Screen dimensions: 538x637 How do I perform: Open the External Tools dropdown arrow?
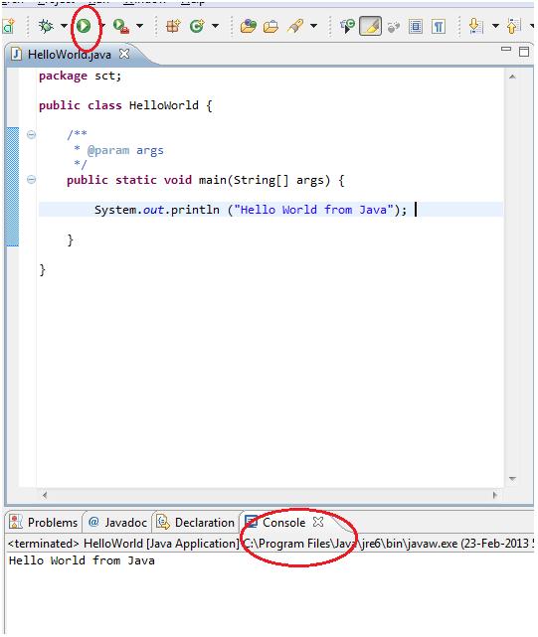pos(139,26)
